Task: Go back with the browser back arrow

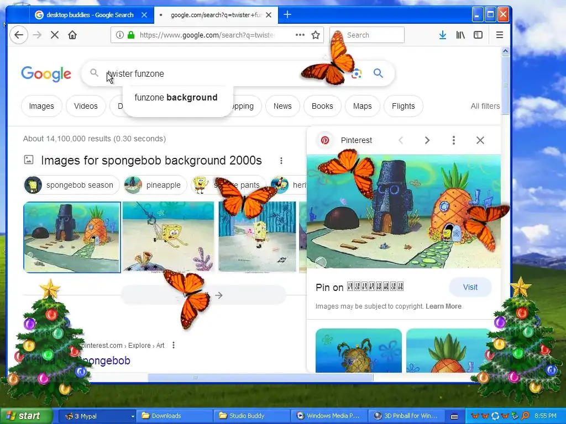Action: click(19, 35)
